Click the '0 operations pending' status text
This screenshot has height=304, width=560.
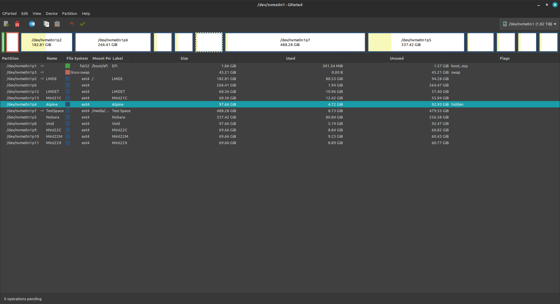pyautogui.click(x=23, y=299)
